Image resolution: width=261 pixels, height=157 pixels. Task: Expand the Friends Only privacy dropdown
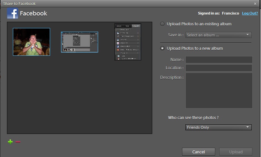pyautogui.click(x=218, y=127)
